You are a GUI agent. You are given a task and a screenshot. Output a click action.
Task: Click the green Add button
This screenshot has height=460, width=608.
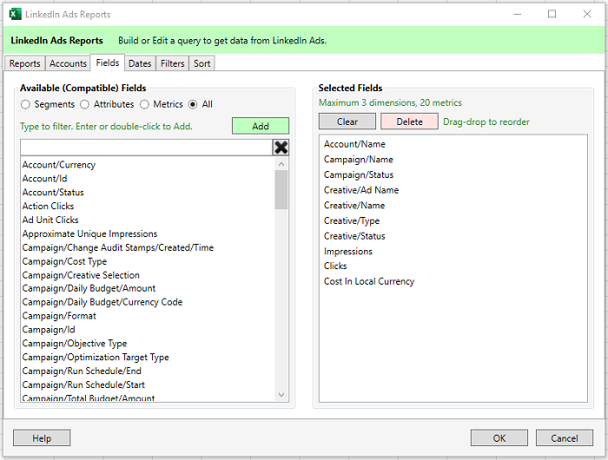pos(261,126)
